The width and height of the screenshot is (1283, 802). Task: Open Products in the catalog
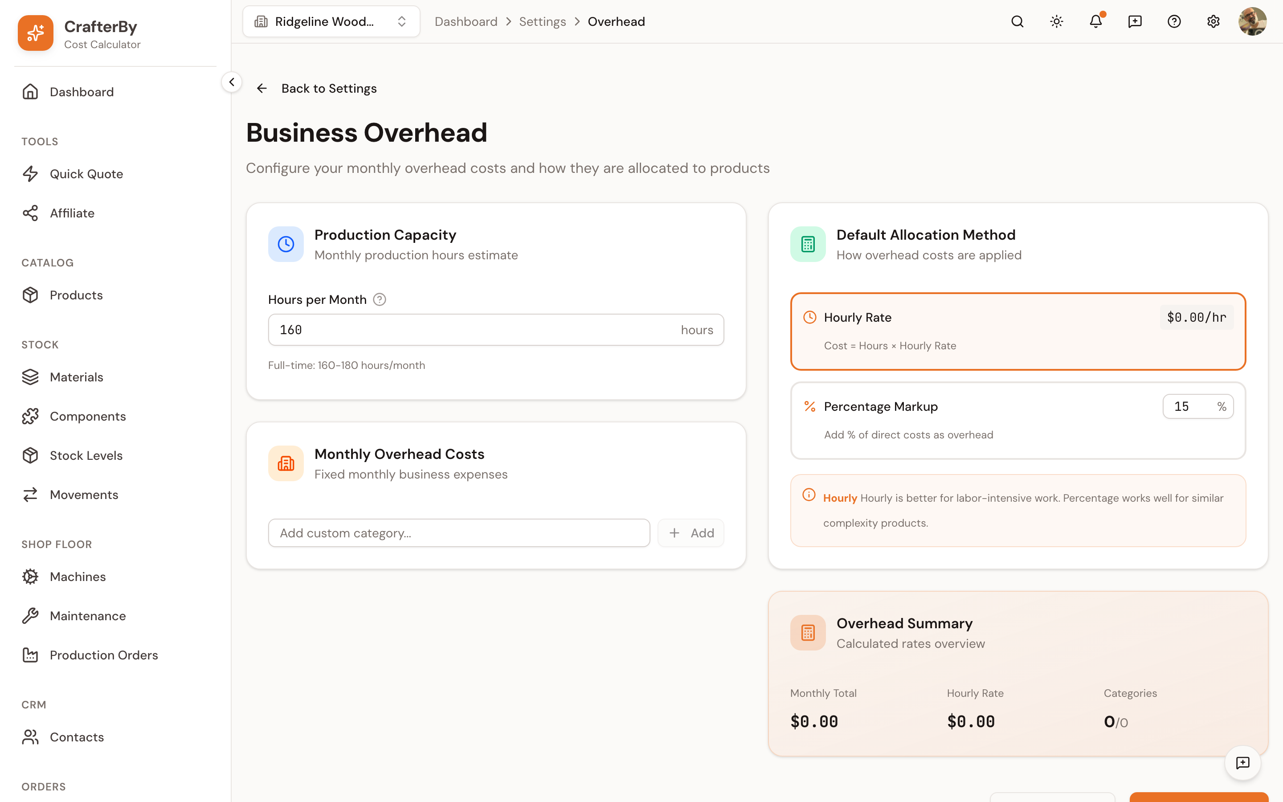point(115,295)
